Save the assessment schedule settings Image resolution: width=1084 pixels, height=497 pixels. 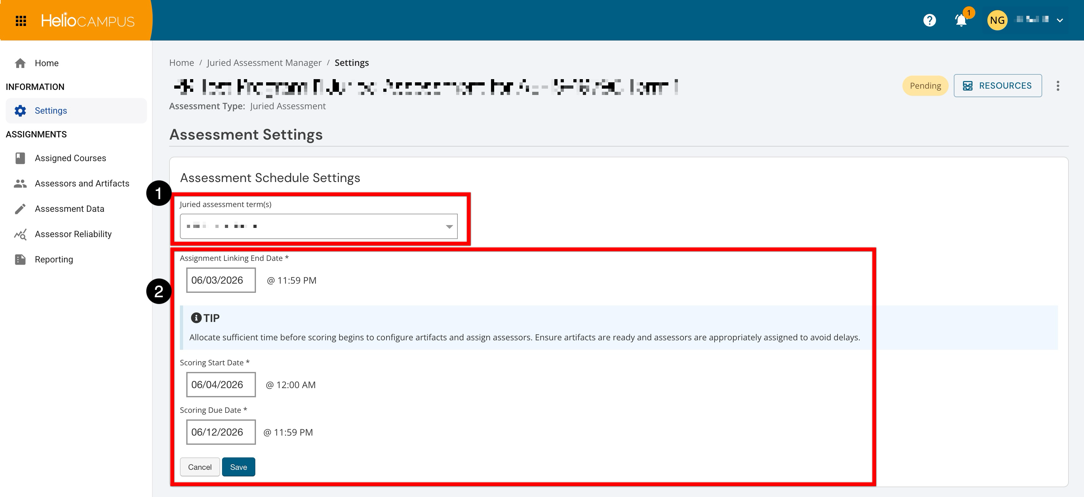point(239,467)
